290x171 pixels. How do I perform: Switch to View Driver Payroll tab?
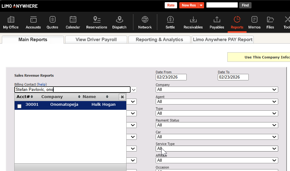[x=96, y=40]
